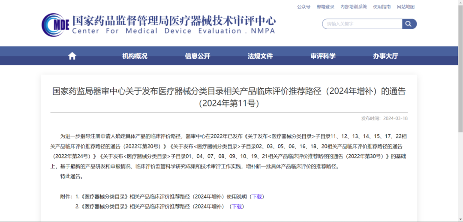Click the announcement headline text
The height and width of the screenshot is (222, 463).
(229, 97)
